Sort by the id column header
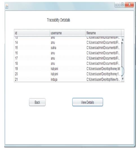 pos(32,33)
